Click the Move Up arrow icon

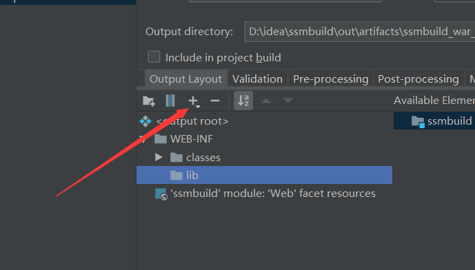(266, 101)
